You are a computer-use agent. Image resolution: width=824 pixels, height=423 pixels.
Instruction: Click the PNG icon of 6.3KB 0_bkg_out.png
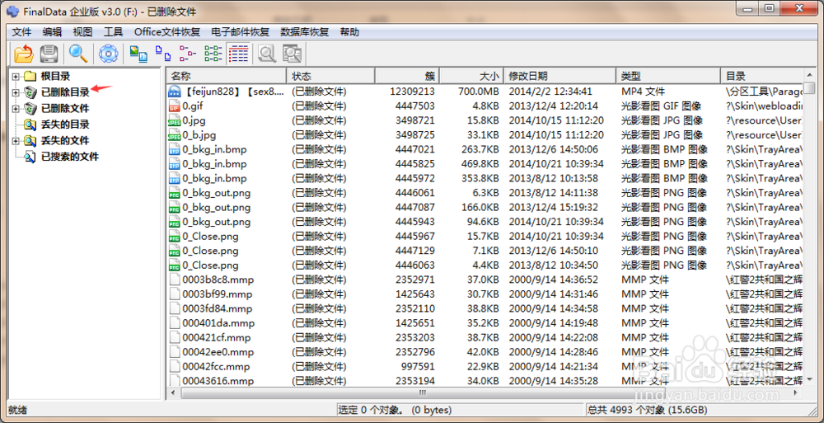(x=175, y=193)
